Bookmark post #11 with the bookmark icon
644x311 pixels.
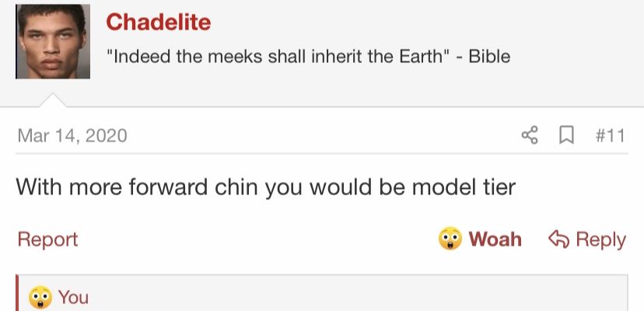pyautogui.click(x=567, y=135)
